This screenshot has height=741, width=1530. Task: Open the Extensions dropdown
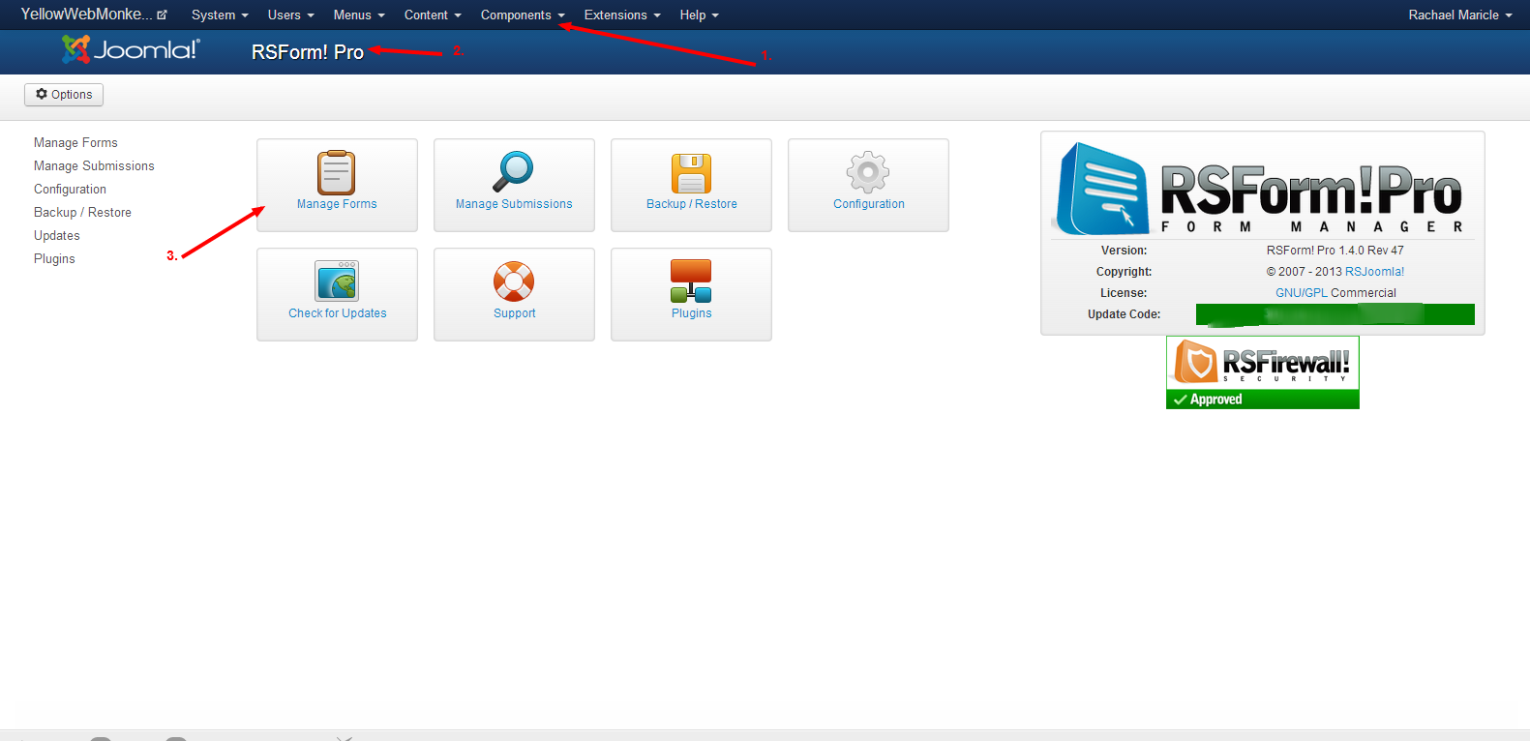pos(622,15)
